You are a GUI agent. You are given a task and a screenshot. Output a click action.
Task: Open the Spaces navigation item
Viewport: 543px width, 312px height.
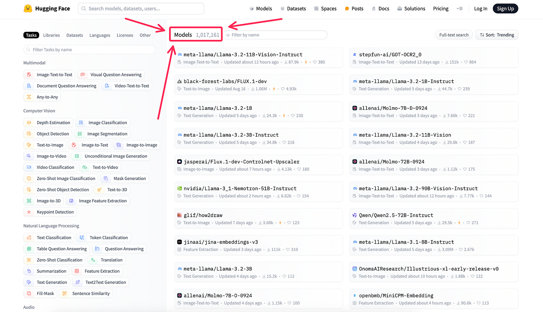325,9
